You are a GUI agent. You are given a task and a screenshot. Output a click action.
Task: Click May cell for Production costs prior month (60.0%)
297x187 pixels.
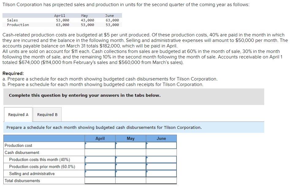131,166
